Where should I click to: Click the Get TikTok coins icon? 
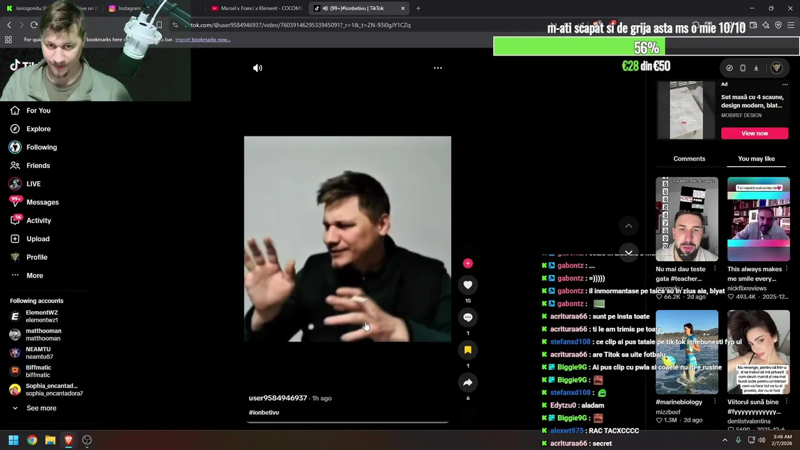[x=729, y=68]
